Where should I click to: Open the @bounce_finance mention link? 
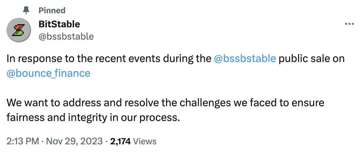(x=48, y=73)
